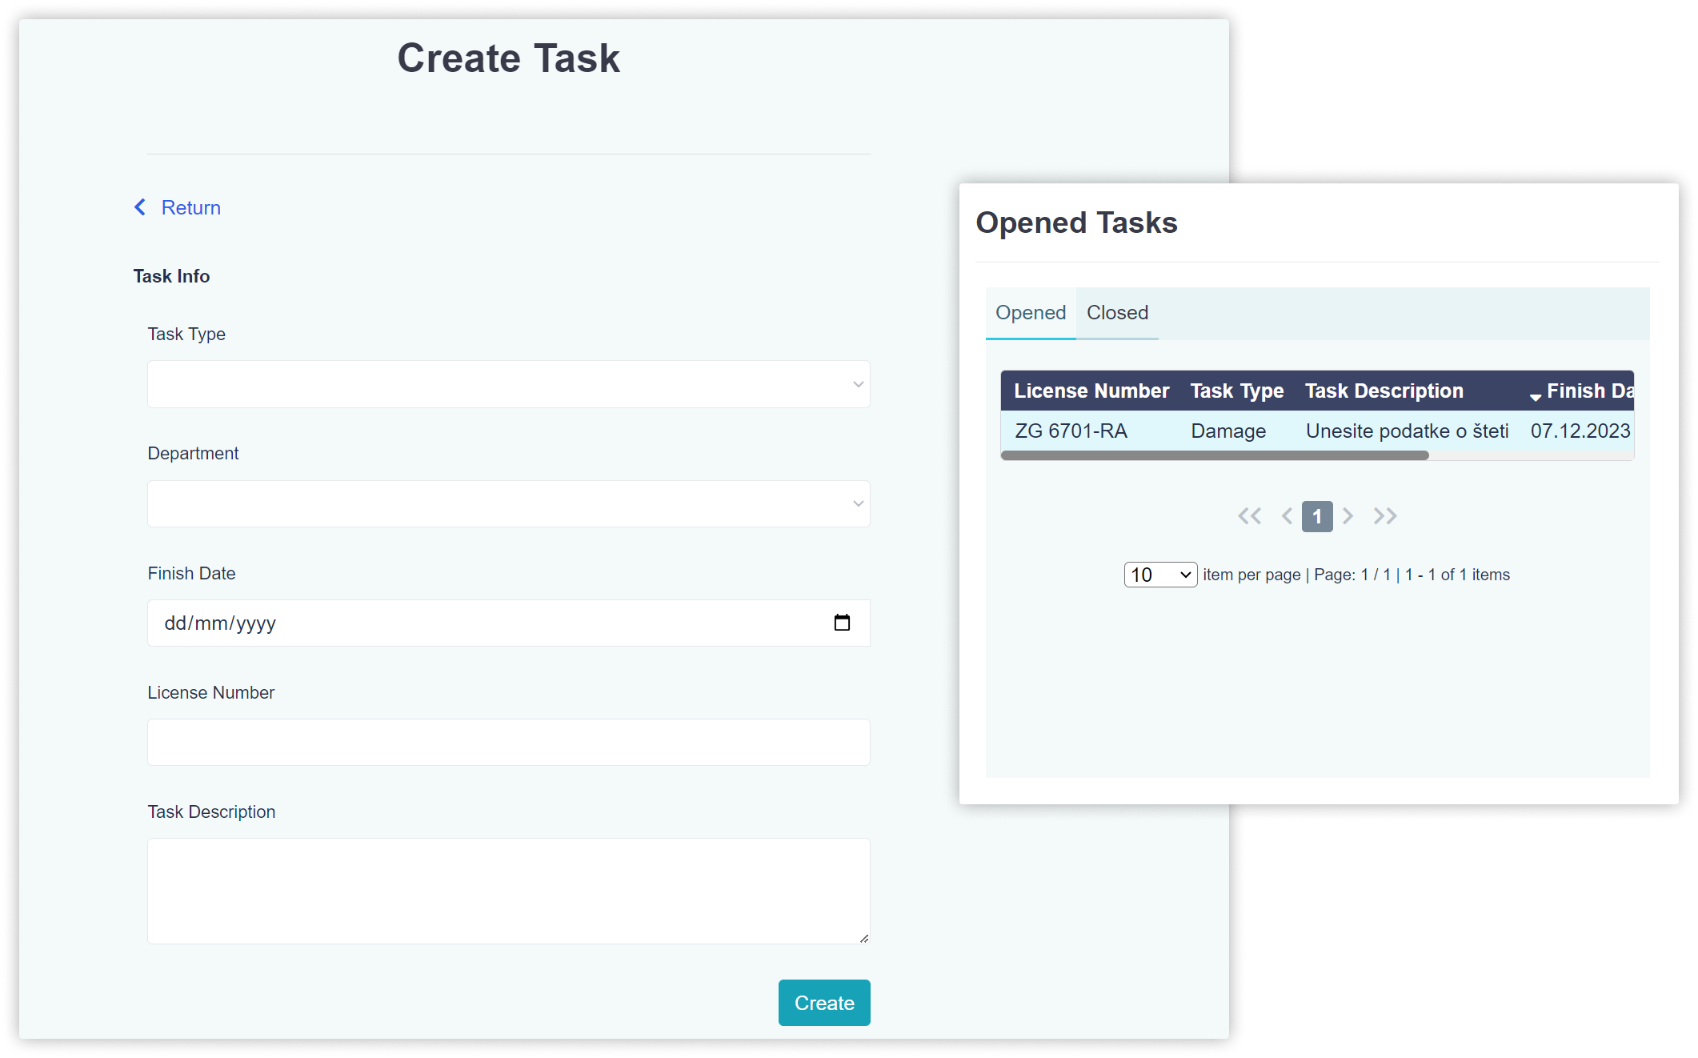Screen dimensions: 1698x1058
Task: Go to previous page of tasks
Action: [1287, 516]
